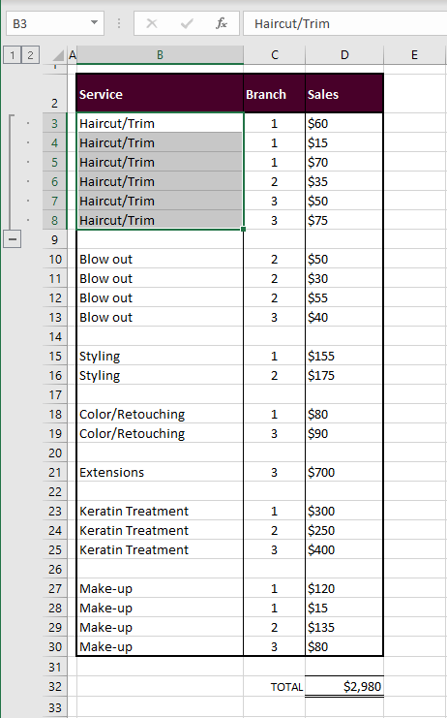Open the Name Box dropdown arrow
The width and height of the screenshot is (447, 718).
click(94, 23)
